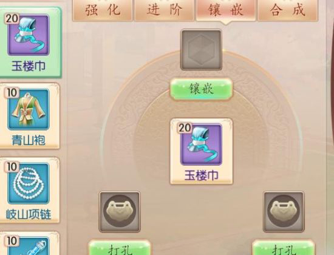Click the 玉楼巾 label in the center card

pos(201,175)
